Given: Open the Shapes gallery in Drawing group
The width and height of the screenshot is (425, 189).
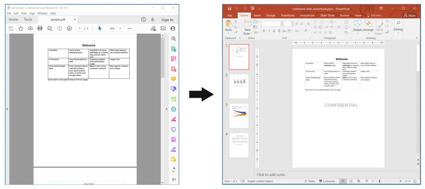Looking at the screenshot, I should point(357,26).
